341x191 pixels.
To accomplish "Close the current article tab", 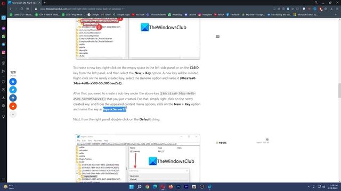I will [x=39, y=3].
